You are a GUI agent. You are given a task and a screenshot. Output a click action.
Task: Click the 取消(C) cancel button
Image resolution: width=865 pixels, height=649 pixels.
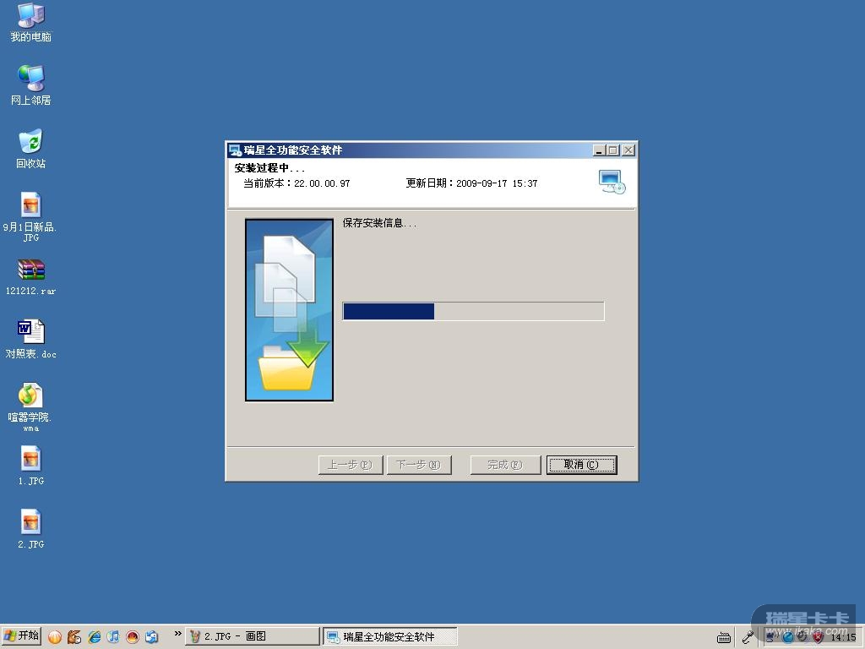coord(581,465)
